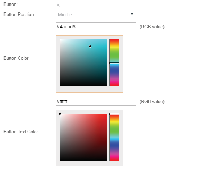The height and width of the screenshot is (169, 204).
Task: Click the #4acbd6 RGB value field
Action: pos(96,27)
